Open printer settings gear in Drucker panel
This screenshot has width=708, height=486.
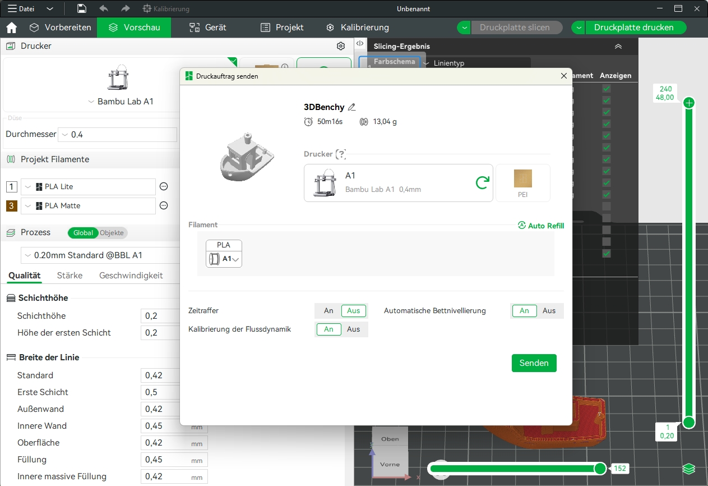[x=341, y=46]
